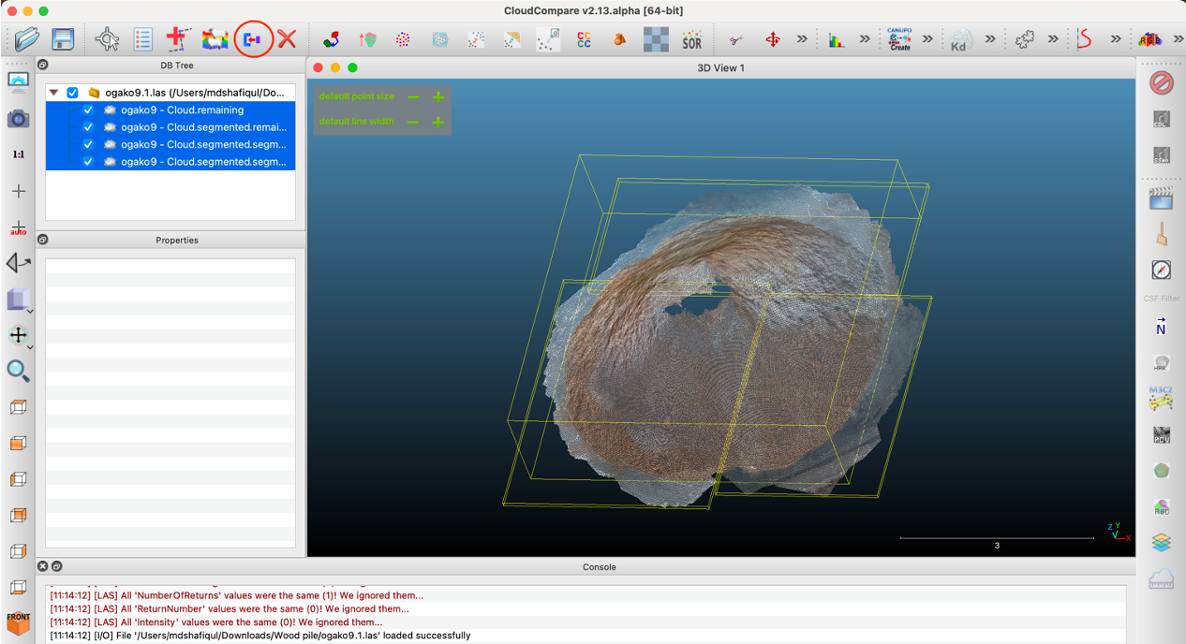This screenshot has width=1186, height=644.
Task: Click the magnifier zoom icon in left sidebar
Action: tap(18, 371)
